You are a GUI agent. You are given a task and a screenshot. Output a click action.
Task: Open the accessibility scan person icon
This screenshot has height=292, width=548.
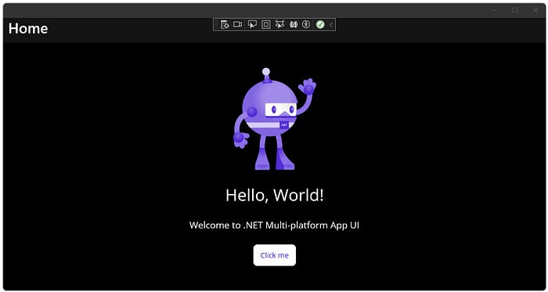click(306, 24)
